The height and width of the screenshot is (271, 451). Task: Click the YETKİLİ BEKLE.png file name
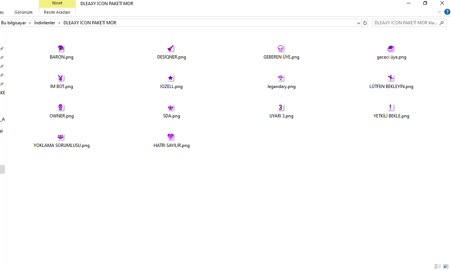392,116
